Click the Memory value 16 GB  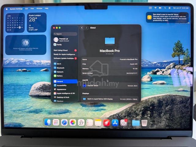pos(135,69)
